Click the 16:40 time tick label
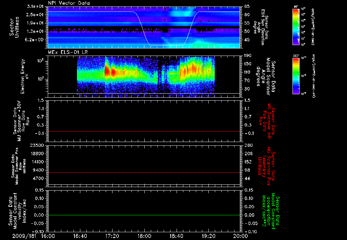Image resolution: width=347 pixels, height=240 pixels. click(x=80, y=236)
